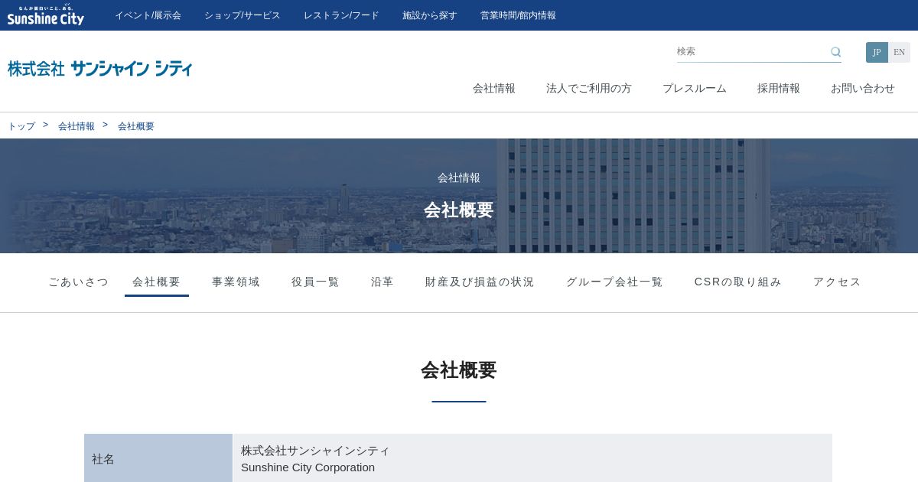Image resolution: width=918 pixels, height=482 pixels.
Task: Open 採用情報 navigation item
Action: tap(778, 88)
